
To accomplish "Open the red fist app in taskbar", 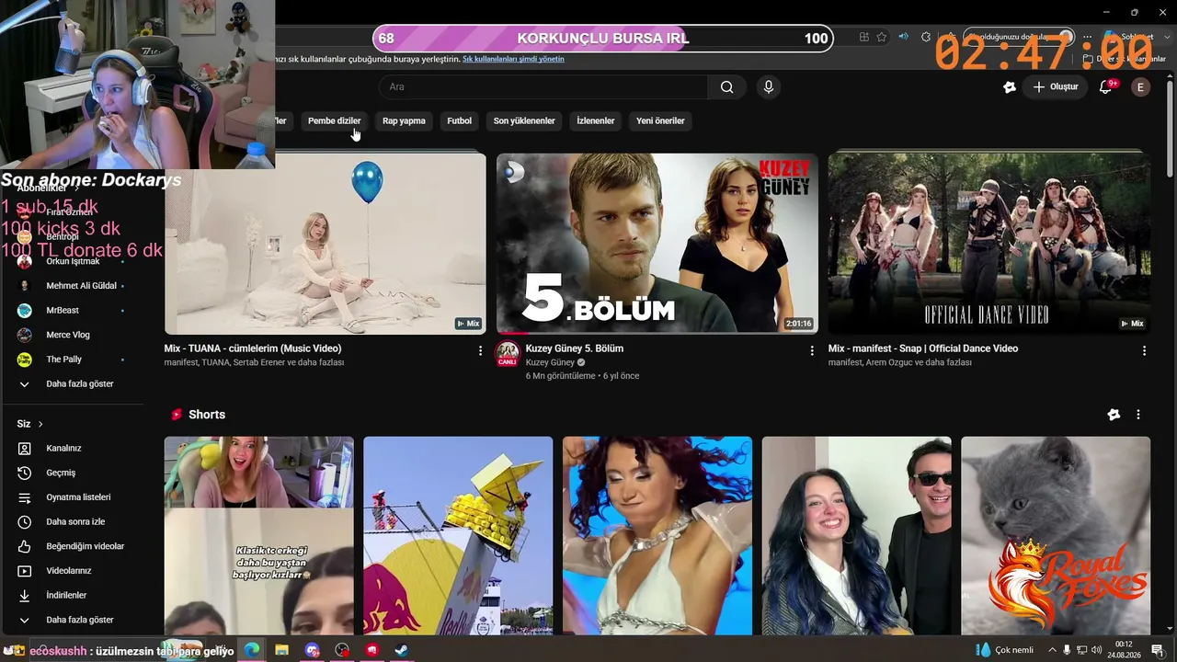I will coord(372,650).
